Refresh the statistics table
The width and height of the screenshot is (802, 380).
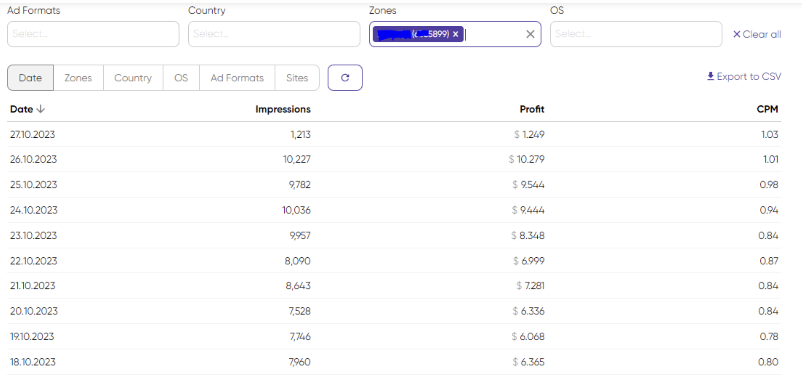tap(345, 78)
